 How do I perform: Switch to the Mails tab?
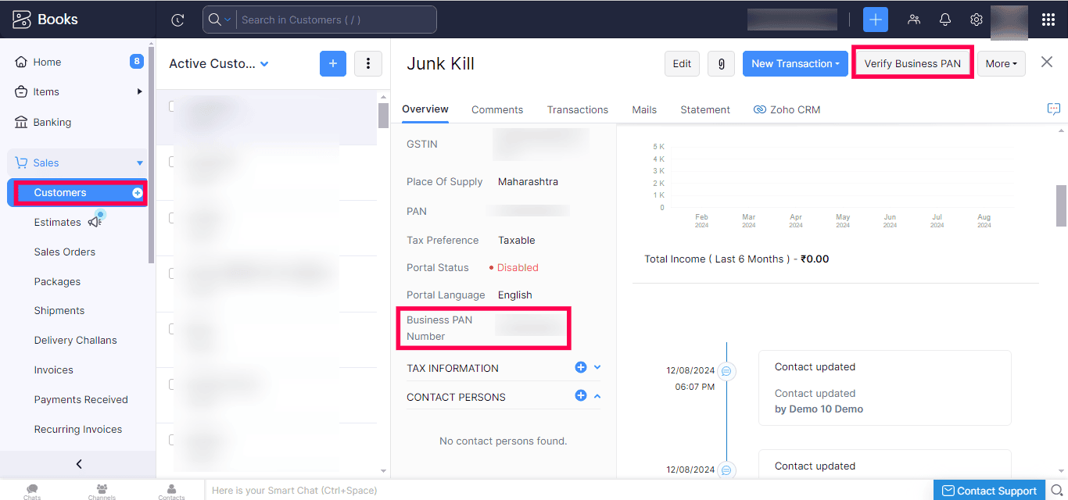click(644, 110)
